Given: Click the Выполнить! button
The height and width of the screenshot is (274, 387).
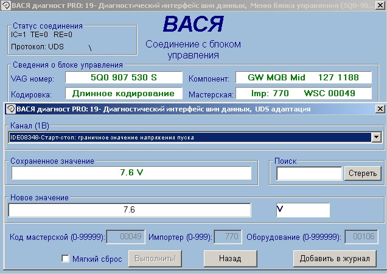Looking at the screenshot, I should (x=155, y=258).
